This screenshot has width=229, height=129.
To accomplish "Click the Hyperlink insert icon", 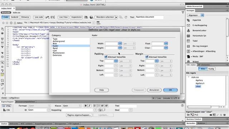I will pyautogui.click(x=189, y=20).
